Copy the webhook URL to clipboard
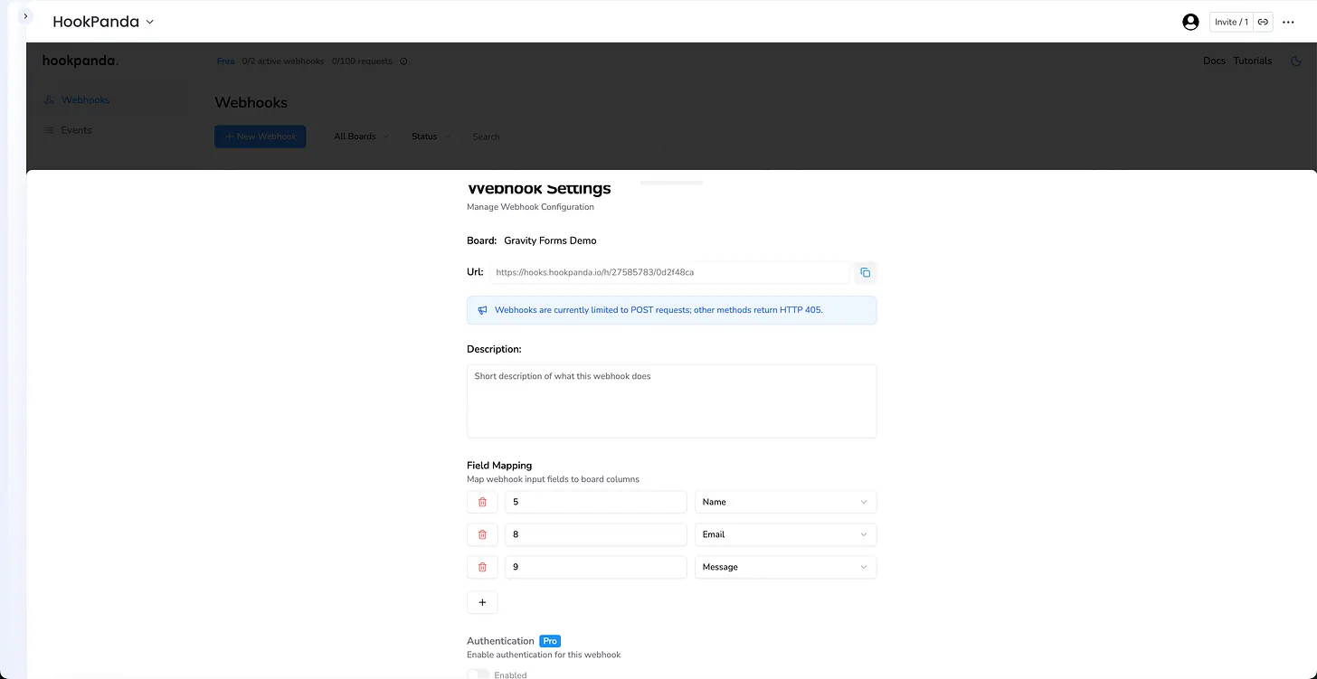Viewport: 1317px width, 679px height. click(x=865, y=272)
